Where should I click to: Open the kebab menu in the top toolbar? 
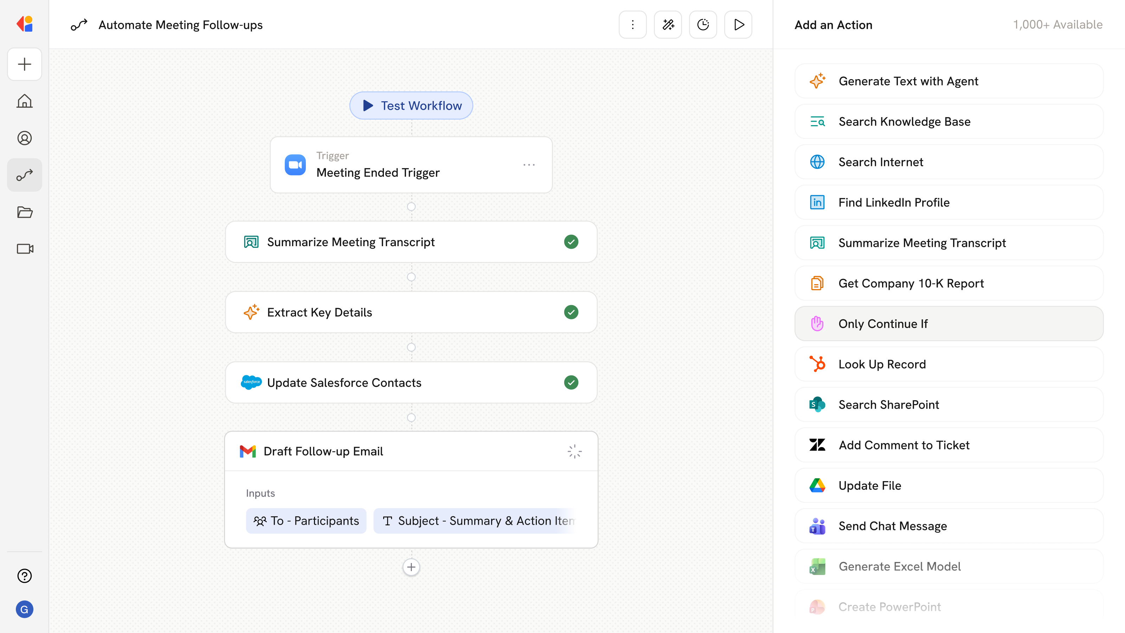[x=632, y=25]
